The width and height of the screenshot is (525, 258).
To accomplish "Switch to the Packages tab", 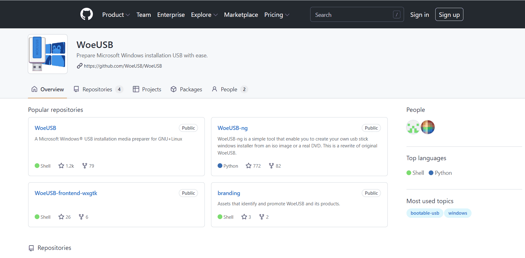I will coord(186,89).
